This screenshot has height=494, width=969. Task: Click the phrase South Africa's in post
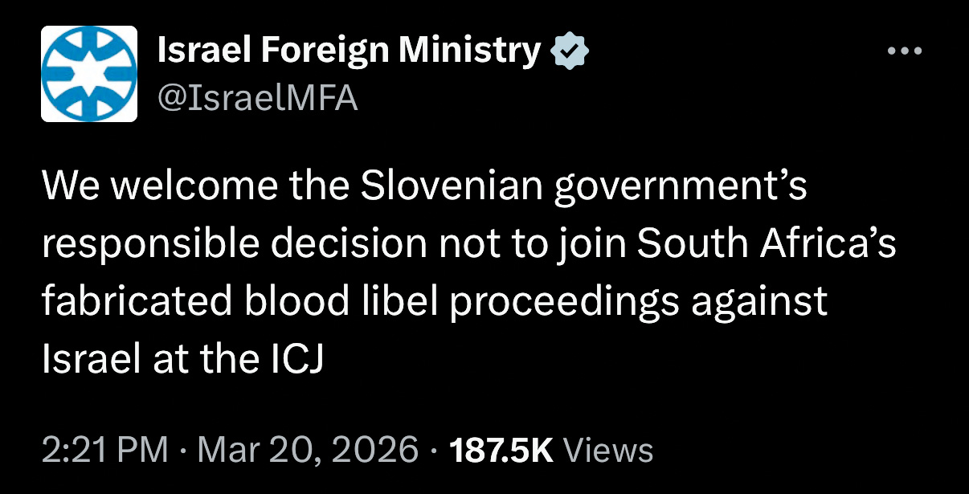point(767,245)
